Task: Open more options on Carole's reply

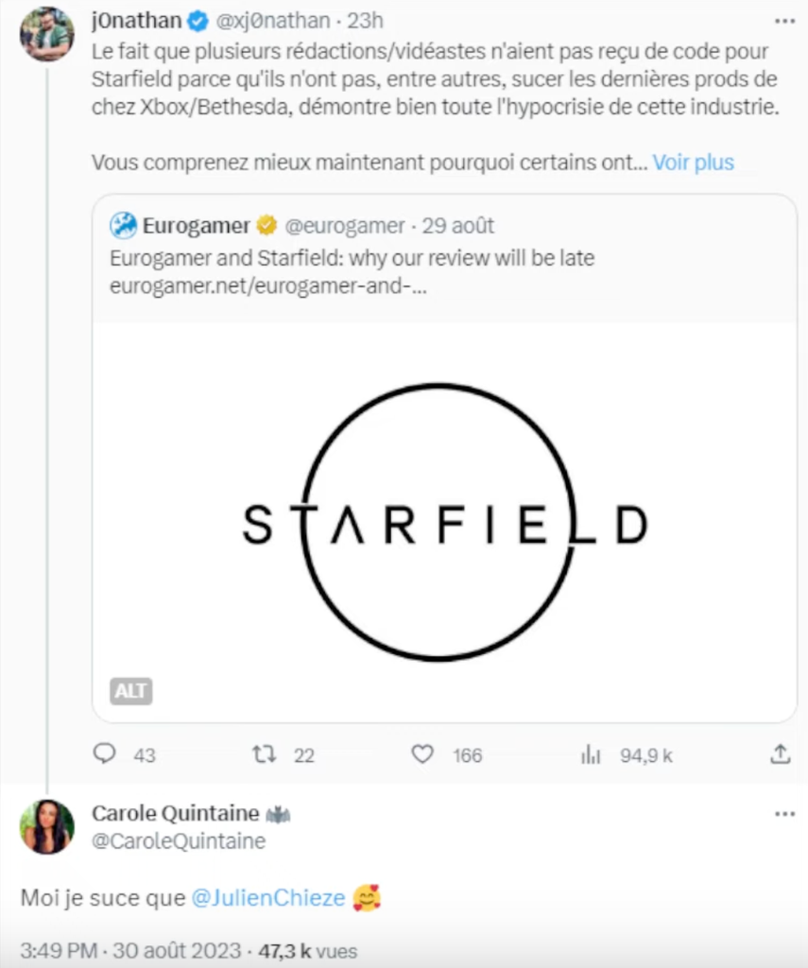Action: click(783, 813)
